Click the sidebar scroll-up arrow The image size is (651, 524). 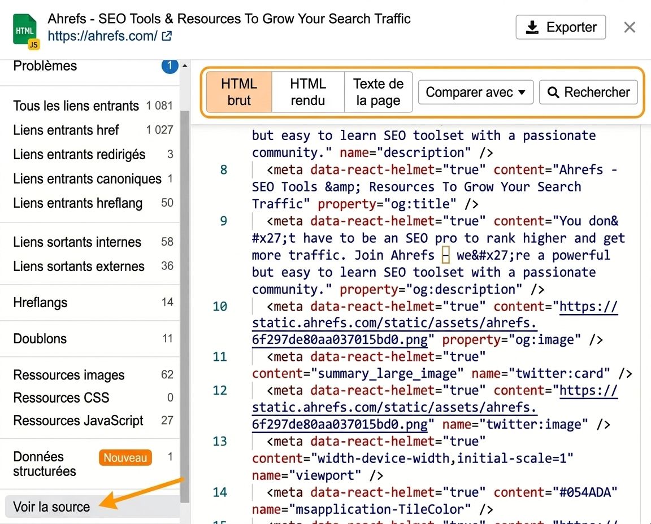click(x=185, y=65)
